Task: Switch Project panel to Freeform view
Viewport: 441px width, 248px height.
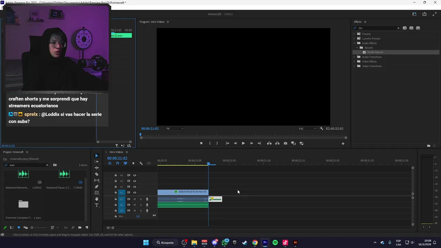Action: coord(25,228)
